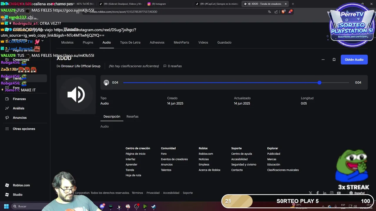This screenshot has height=211, width=376.
Task: Open the X (Twitter) social icon
Action: 310,193
